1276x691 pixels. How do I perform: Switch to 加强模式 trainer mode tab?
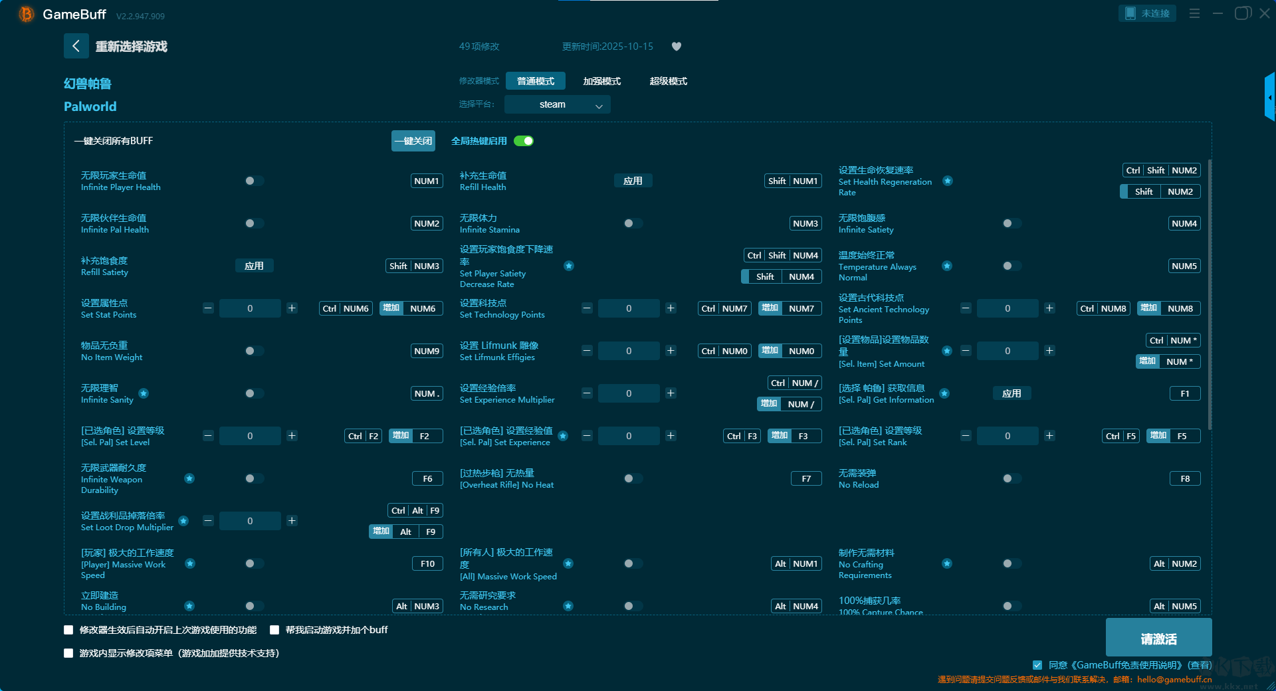pos(602,81)
